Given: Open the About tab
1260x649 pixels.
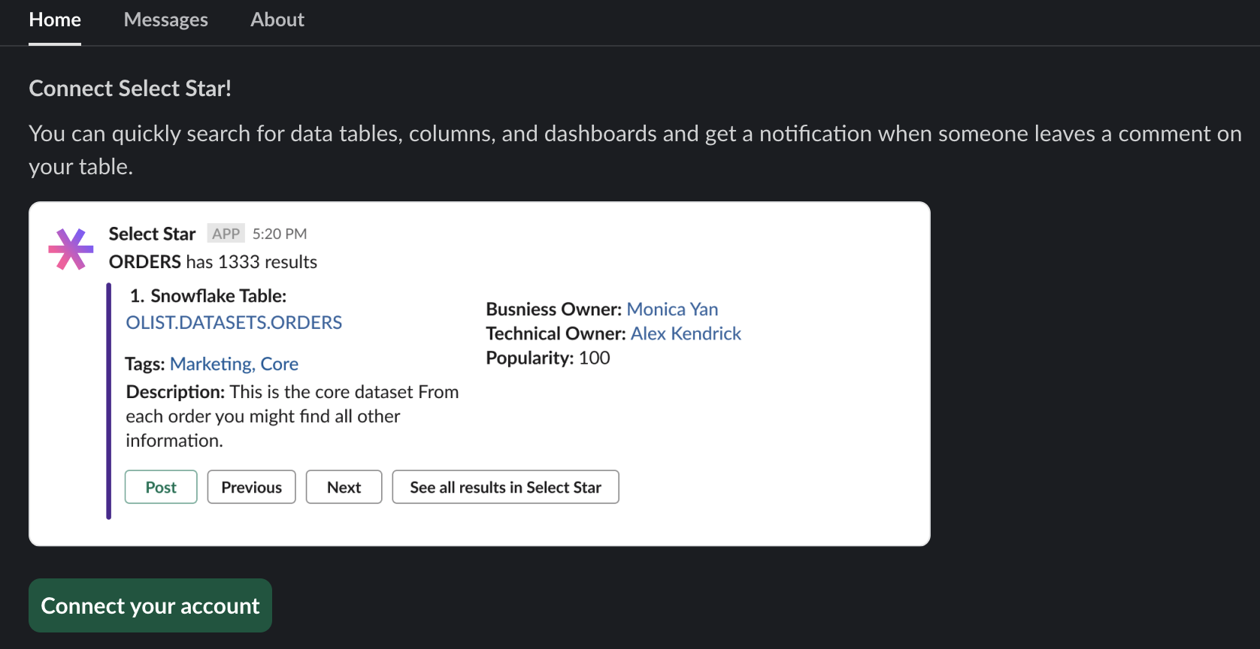Looking at the screenshot, I should [277, 20].
